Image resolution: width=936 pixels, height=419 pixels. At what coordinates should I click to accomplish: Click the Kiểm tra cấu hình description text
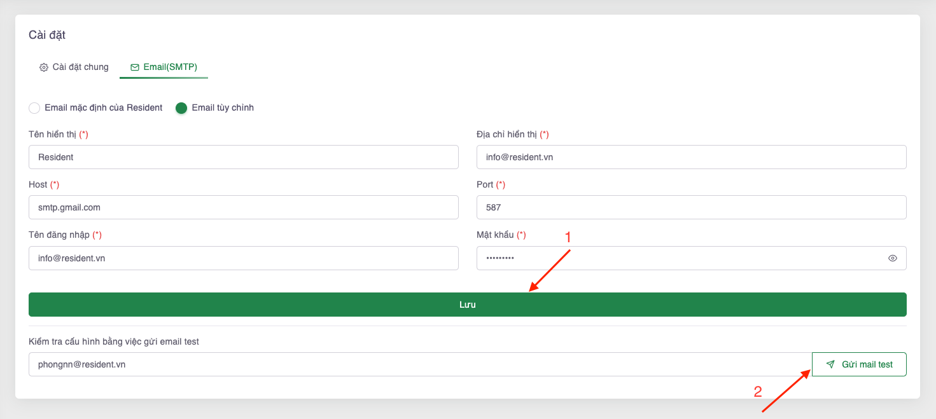(x=114, y=341)
